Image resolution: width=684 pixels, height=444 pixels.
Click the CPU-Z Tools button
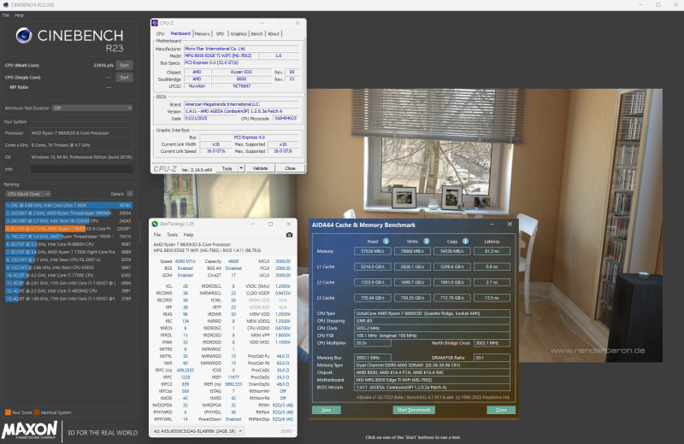[227, 168]
